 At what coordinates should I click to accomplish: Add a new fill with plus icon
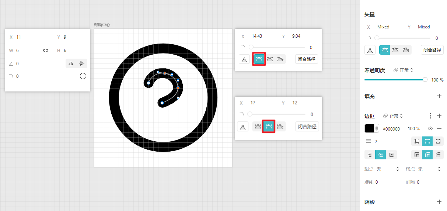tap(439, 96)
